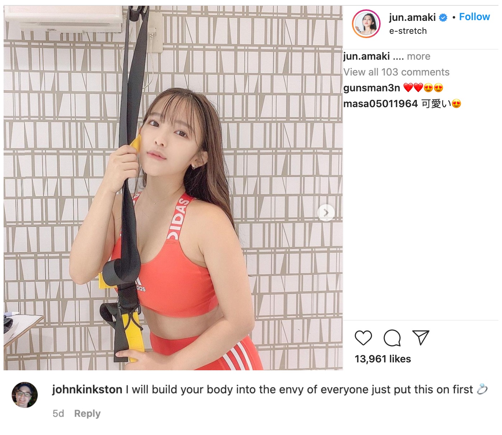Open jun.amaki username in header

pyautogui.click(x=412, y=17)
